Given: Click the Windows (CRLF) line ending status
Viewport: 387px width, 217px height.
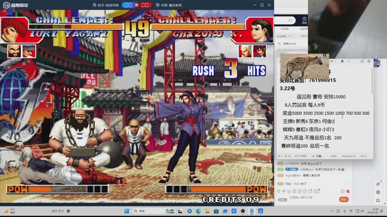Looking at the screenshot, I should (349, 156).
